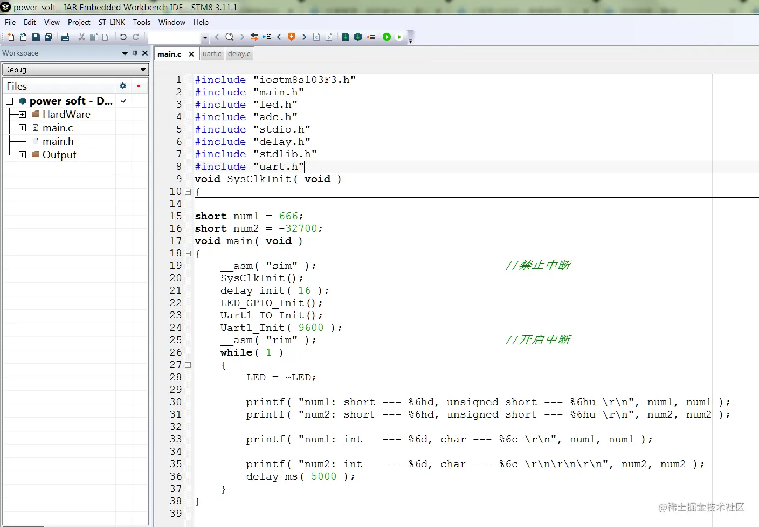Open the toolbar overflow options arrow
The width and height of the screenshot is (759, 527).
click(x=410, y=40)
